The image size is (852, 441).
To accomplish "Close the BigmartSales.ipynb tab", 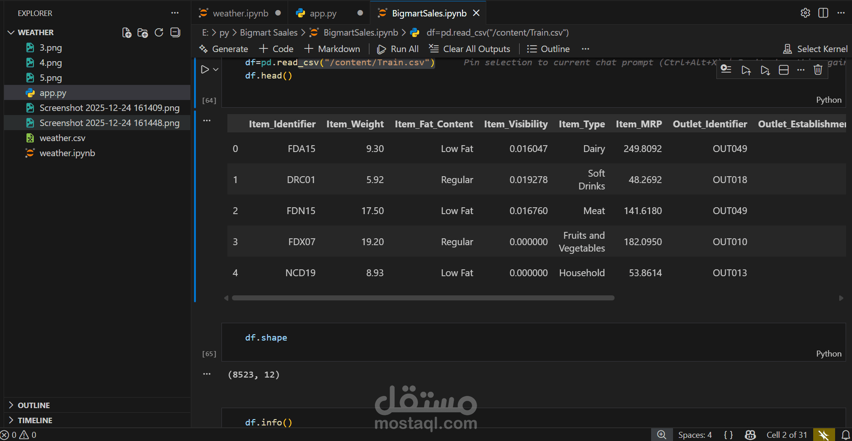I will pyautogui.click(x=476, y=13).
